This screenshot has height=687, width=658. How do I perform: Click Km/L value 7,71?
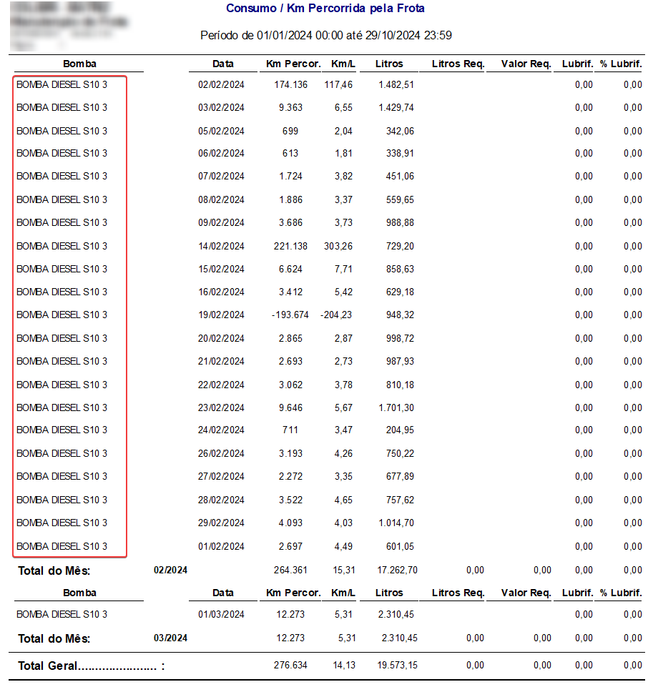[343, 269]
